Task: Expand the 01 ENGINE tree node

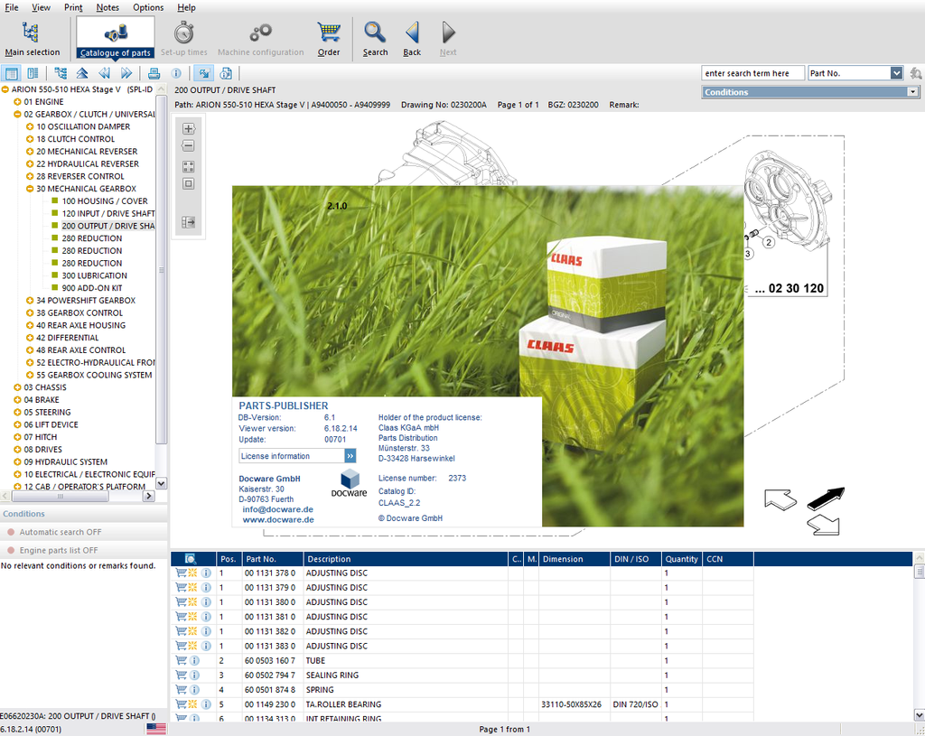Action: [x=17, y=102]
